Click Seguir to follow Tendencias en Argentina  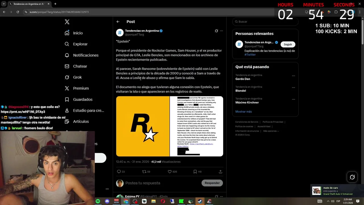pyautogui.click(x=288, y=44)
